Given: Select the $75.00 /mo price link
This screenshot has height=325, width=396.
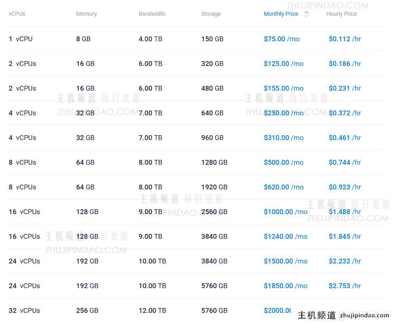Looking at the screenshot, I should [x=282, y=39].
